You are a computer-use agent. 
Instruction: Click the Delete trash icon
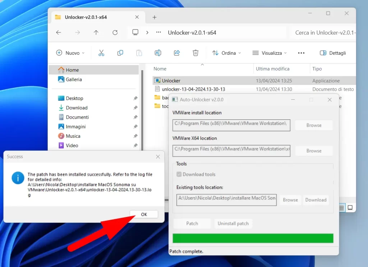(195, 53)
